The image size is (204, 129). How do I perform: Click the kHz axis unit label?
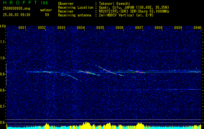pos(3,26)
